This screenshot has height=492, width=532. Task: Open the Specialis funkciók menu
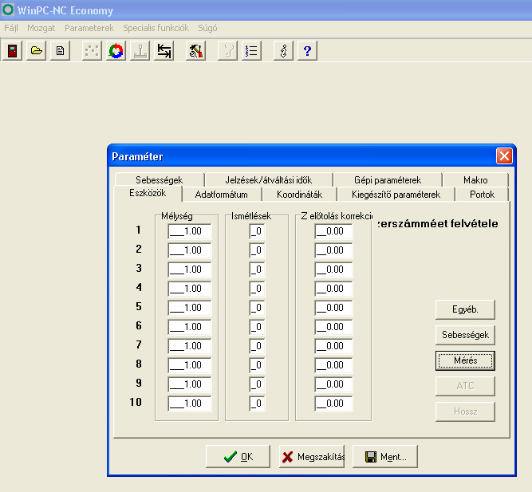coord(156,28)
